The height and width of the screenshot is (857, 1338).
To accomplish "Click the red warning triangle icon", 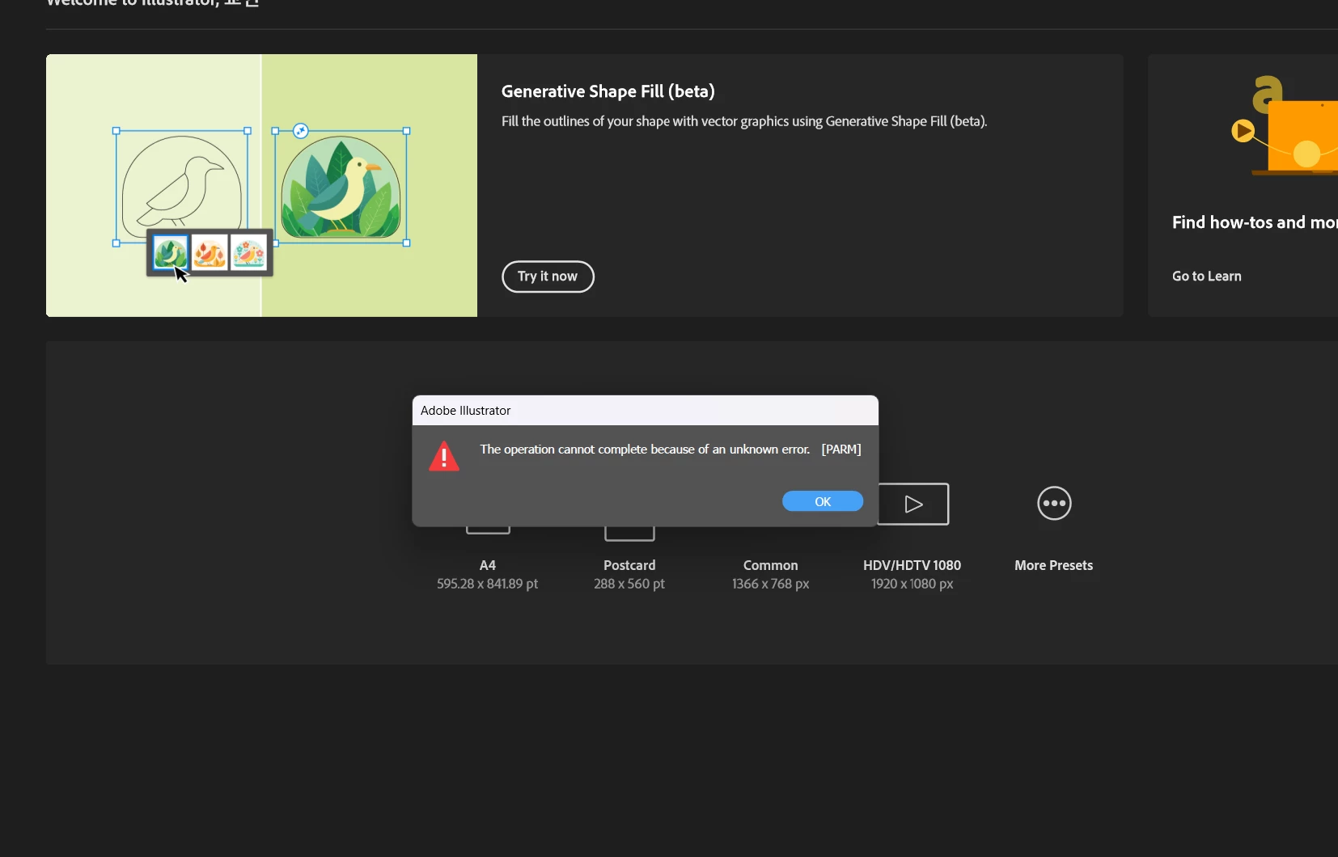I will coord(444,456).
